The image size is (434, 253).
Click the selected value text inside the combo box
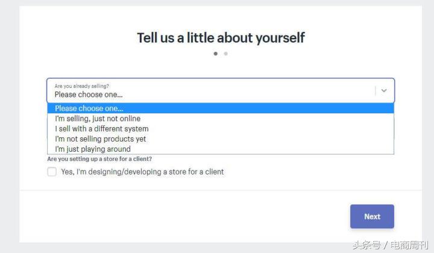[89, 95]
